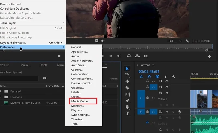This screenshot has height=133, width=218.
Task: Click the Export Frame camera icon
Action: point(146,56)
